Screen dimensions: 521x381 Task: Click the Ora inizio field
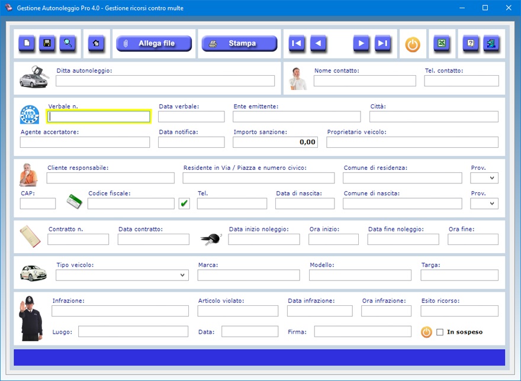(333, 239)
